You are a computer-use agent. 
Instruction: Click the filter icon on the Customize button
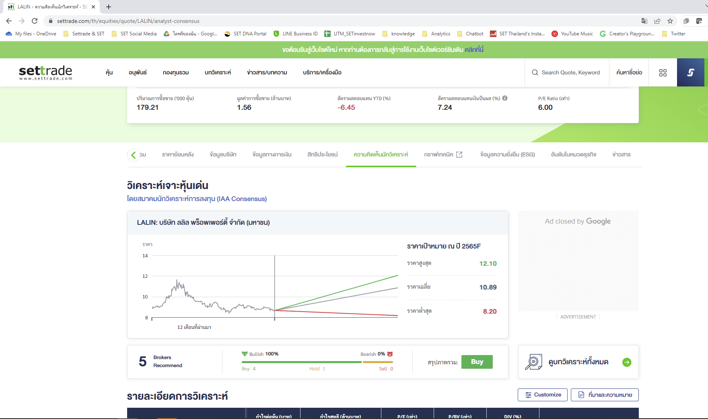pos(528,394)
